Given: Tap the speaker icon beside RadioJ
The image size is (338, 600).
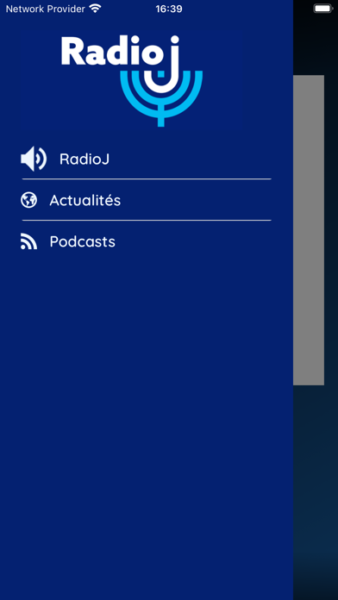Looking at the screenshot, I should tap(34, 159).
